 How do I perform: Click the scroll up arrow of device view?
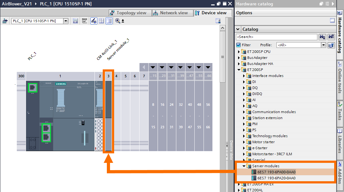223,28
